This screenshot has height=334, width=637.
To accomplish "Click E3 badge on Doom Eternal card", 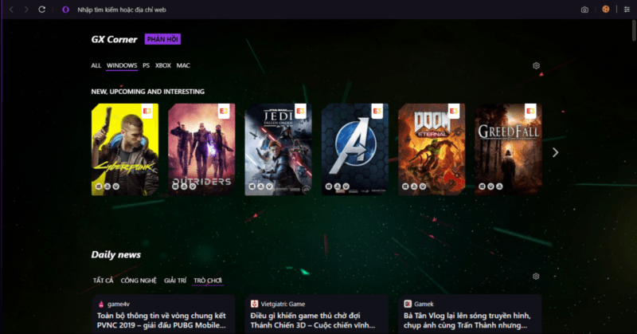I will pyautogui.click(x=454, y=111).
